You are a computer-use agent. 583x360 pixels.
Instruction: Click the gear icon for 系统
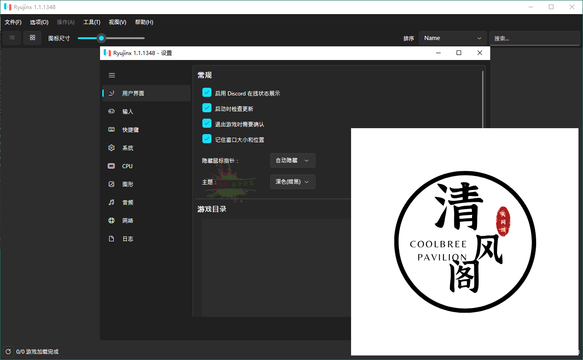pyautogui.click(x=111, y=148)
